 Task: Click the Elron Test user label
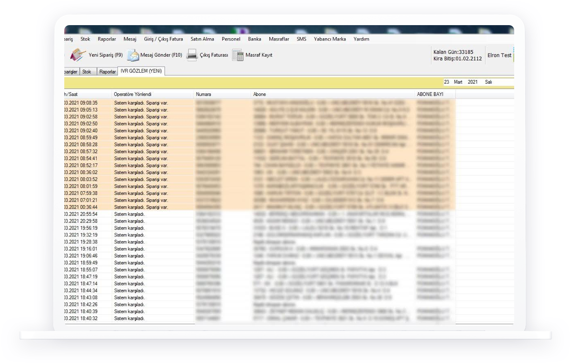(x=499, y=55)
